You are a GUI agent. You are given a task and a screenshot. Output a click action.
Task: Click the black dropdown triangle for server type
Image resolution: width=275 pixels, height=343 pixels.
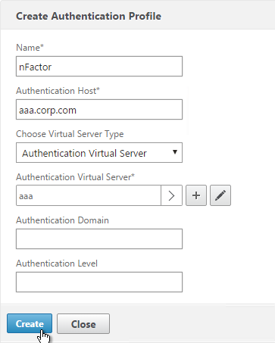[x=174, y=152]
